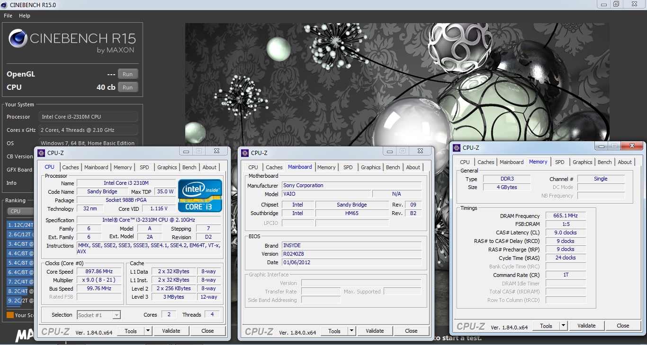Click the BIOS Version value R0240Z8
647x345 pixels.
351,254
